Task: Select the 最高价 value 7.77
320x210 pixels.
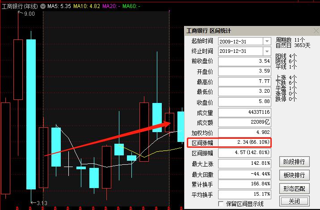Action: tap(244, 81)
